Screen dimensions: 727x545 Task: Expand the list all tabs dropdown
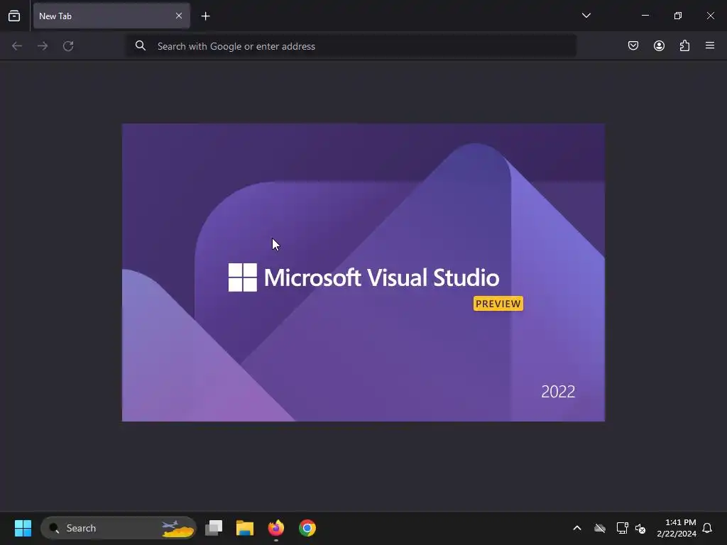(586, 16)
